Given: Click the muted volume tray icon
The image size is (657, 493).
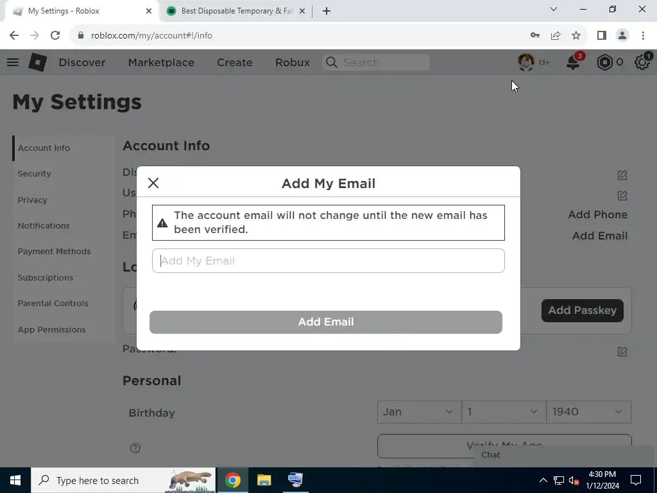Looking at the screenshot, I should tap(574, 480).
